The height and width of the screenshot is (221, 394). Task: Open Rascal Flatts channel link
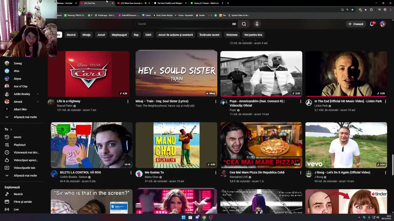[x=65, y=106]
